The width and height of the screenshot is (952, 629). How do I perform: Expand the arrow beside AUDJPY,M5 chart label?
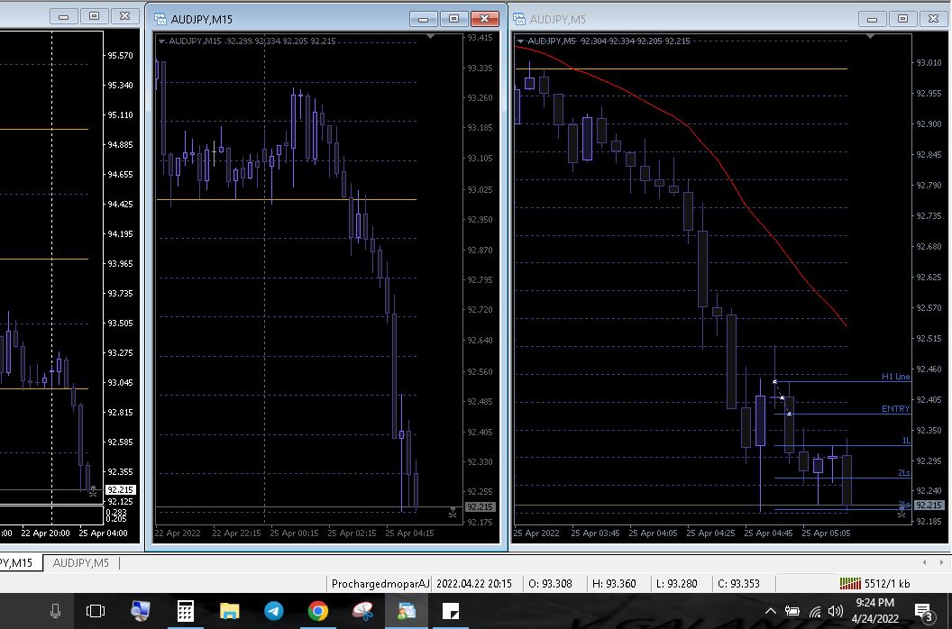point(520,41)
